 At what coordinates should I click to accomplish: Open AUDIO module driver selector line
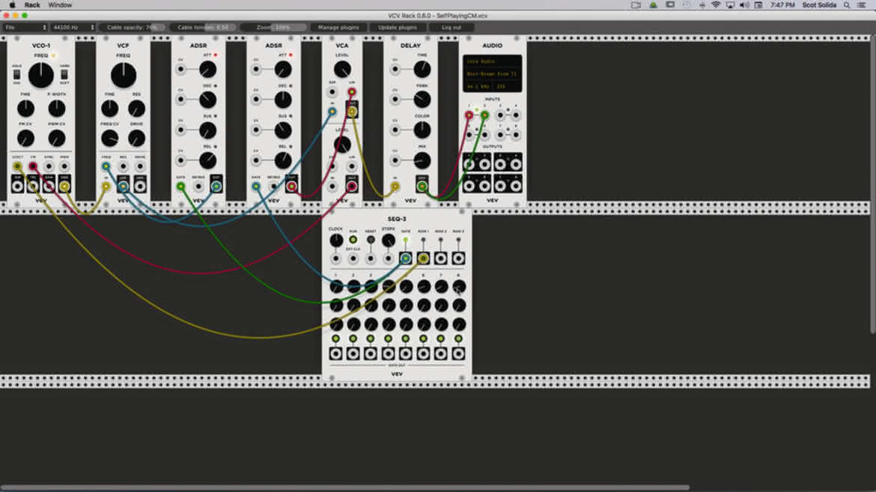pyautogui.click(x=492, y=61)
